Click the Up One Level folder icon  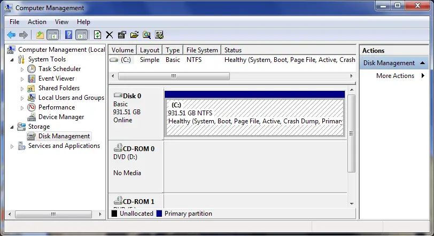click(x=40, y=35)
